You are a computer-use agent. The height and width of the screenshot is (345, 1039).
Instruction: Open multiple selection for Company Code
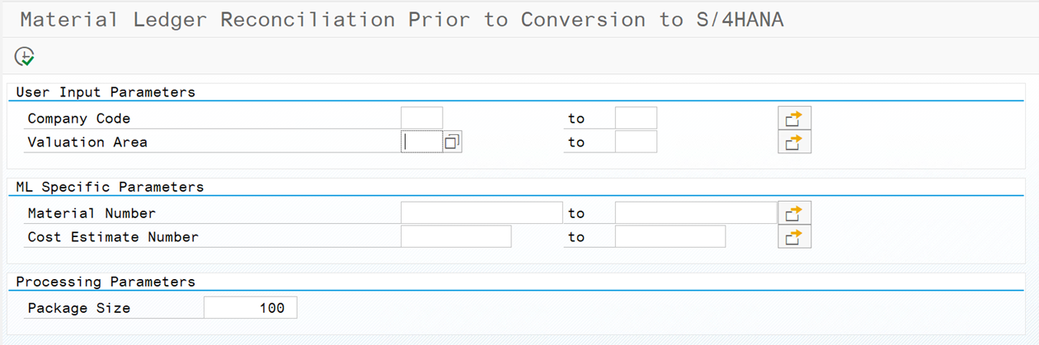[794, 119]
